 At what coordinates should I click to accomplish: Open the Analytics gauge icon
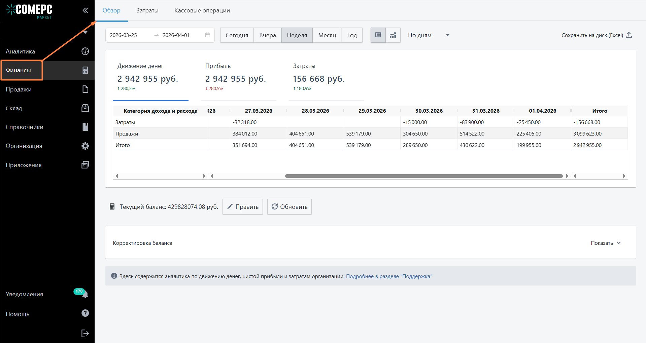point(85,51)
